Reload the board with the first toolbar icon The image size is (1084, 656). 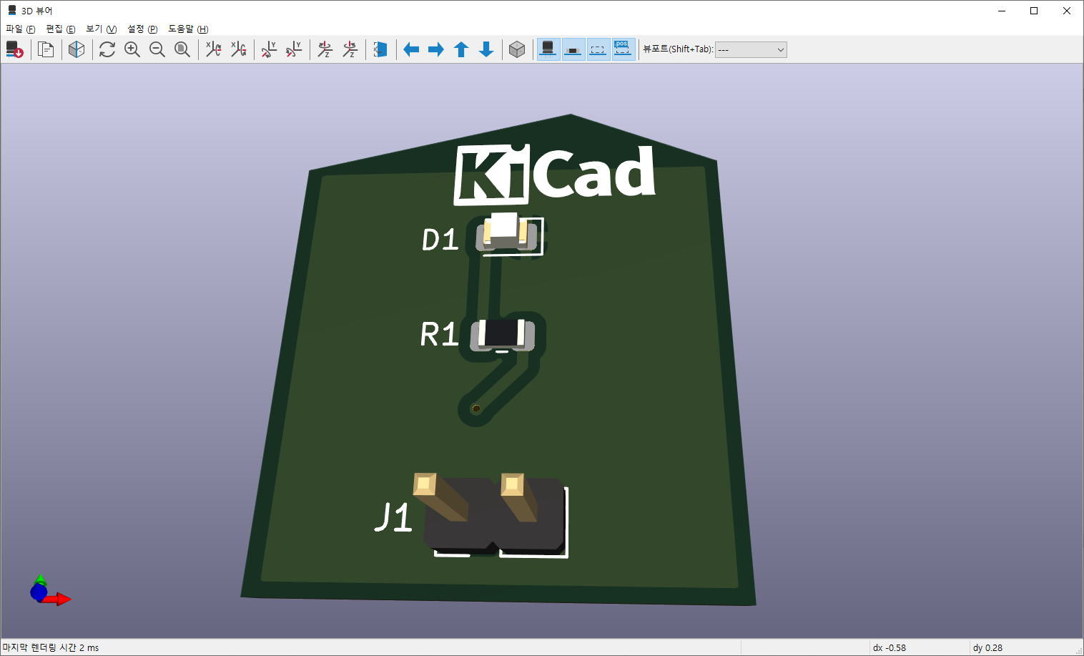[14, 49]
